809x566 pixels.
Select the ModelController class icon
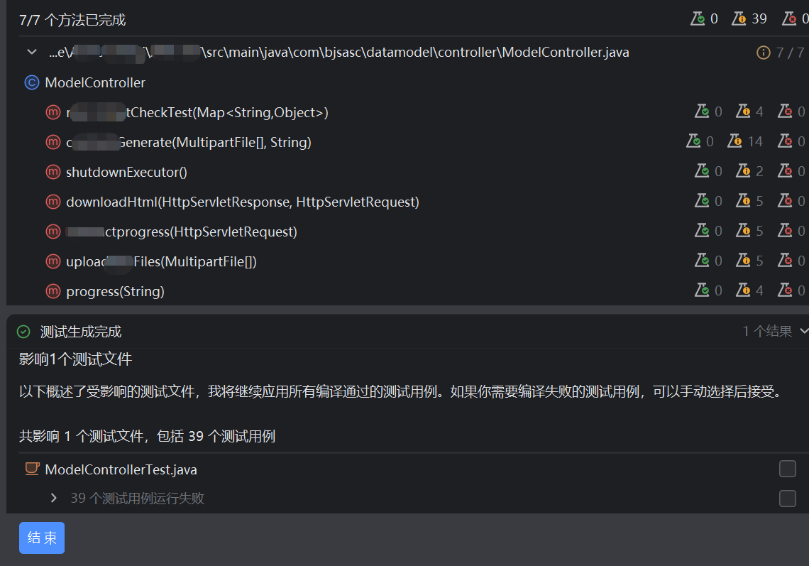31,82
